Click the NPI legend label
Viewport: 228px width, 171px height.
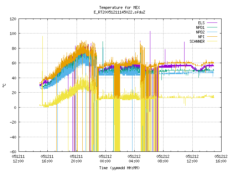pyautogui.click(x=201, y=37)
